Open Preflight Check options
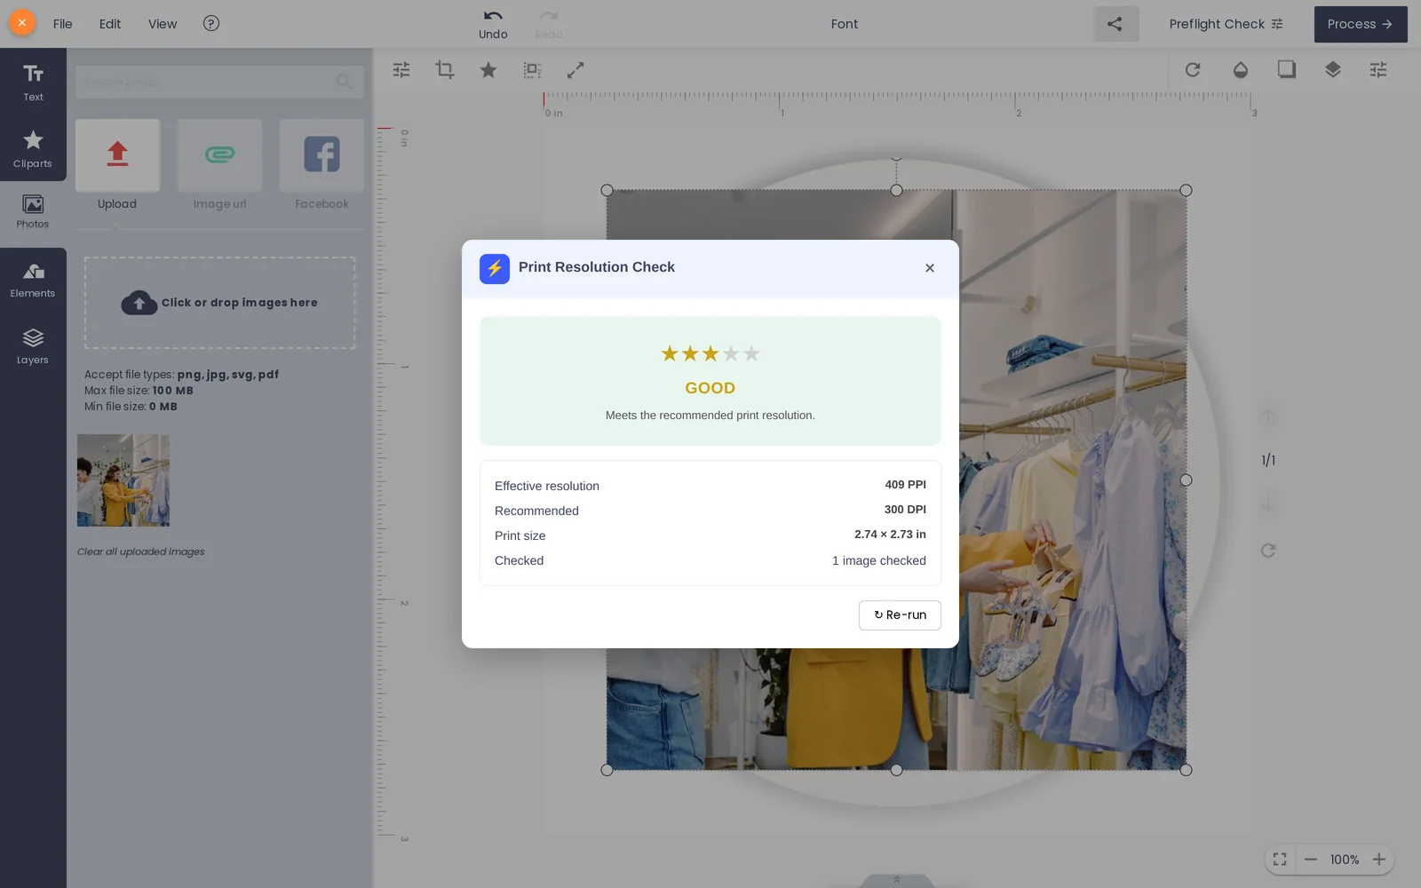1421x888 pixels. pos(1226,24)
